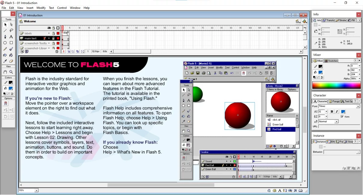Select the Brush tool
Image resolution: width=363 pixels, height=195 pixels.
[11, 49]
